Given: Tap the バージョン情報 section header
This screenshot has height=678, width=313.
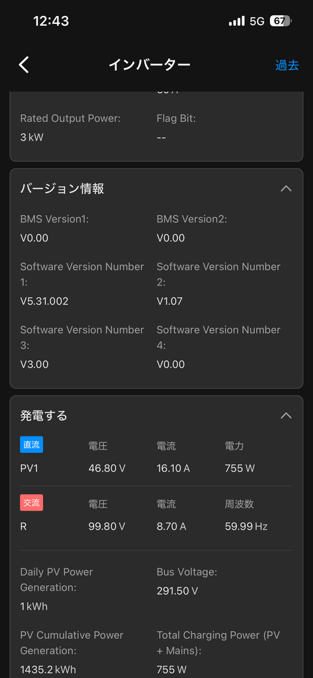Looking at the screenshot, I should point(62,189).
